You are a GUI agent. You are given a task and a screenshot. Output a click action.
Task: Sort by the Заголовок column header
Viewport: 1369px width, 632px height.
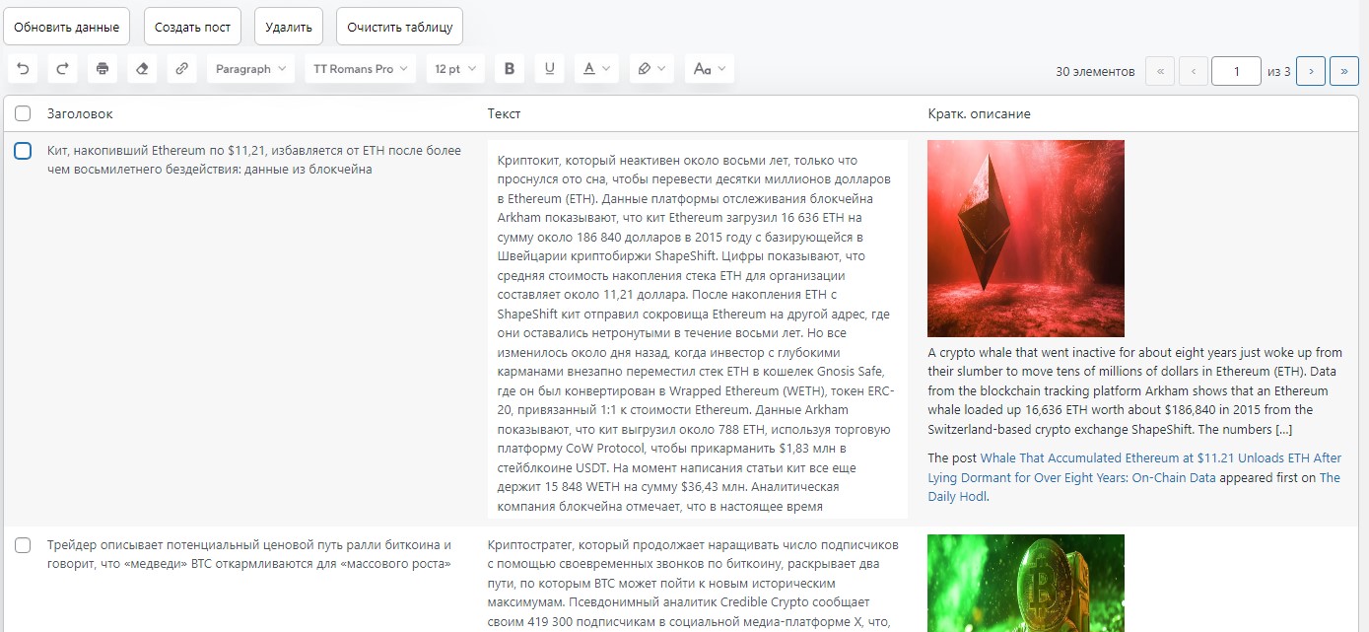[x=80, y=113]
